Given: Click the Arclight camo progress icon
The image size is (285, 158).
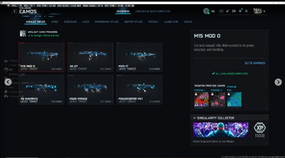Looking at the screenshot, I should coord(23,33).
